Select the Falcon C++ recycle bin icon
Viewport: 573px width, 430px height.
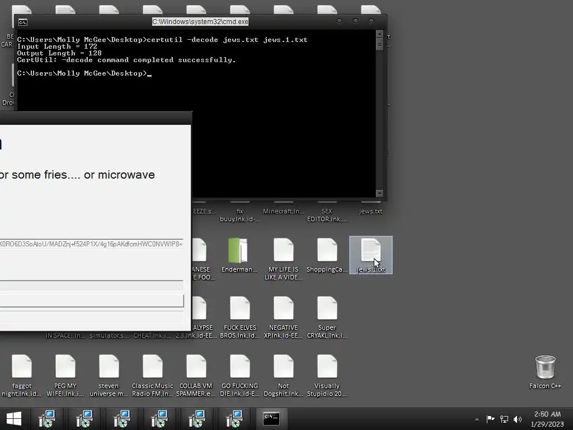[x=545, y=372]
